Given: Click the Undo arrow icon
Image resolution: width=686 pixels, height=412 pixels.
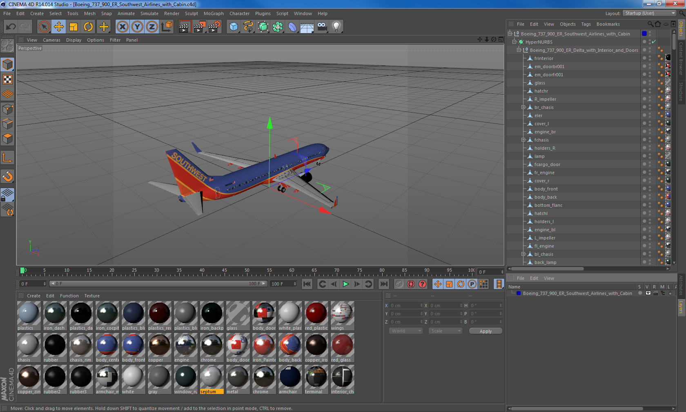Looking at the screenshot, I should [11, 27].
